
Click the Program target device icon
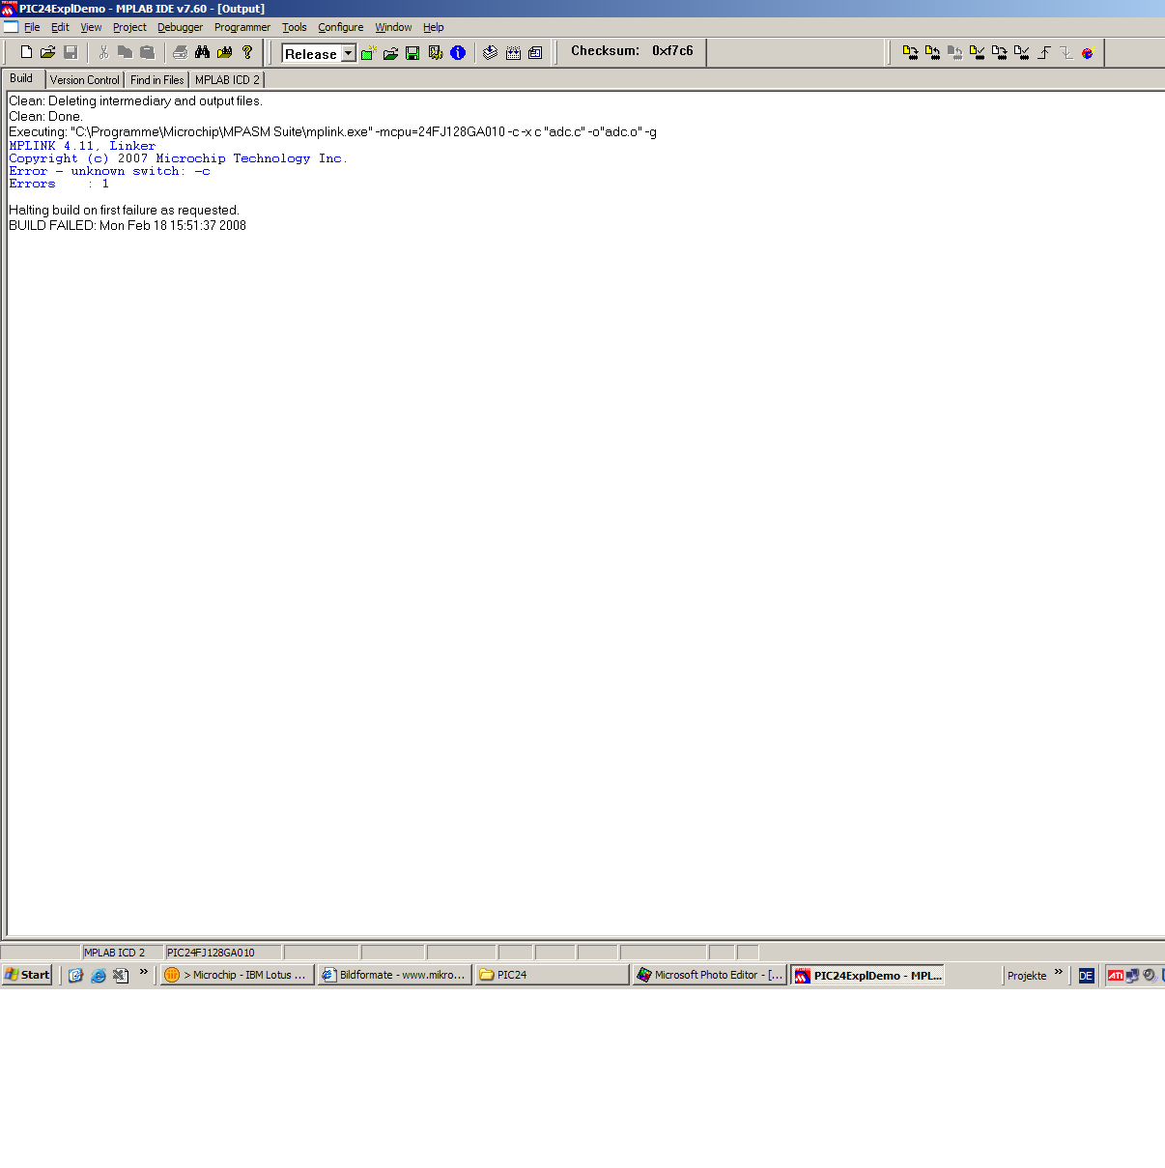click(x=910, y=52)
